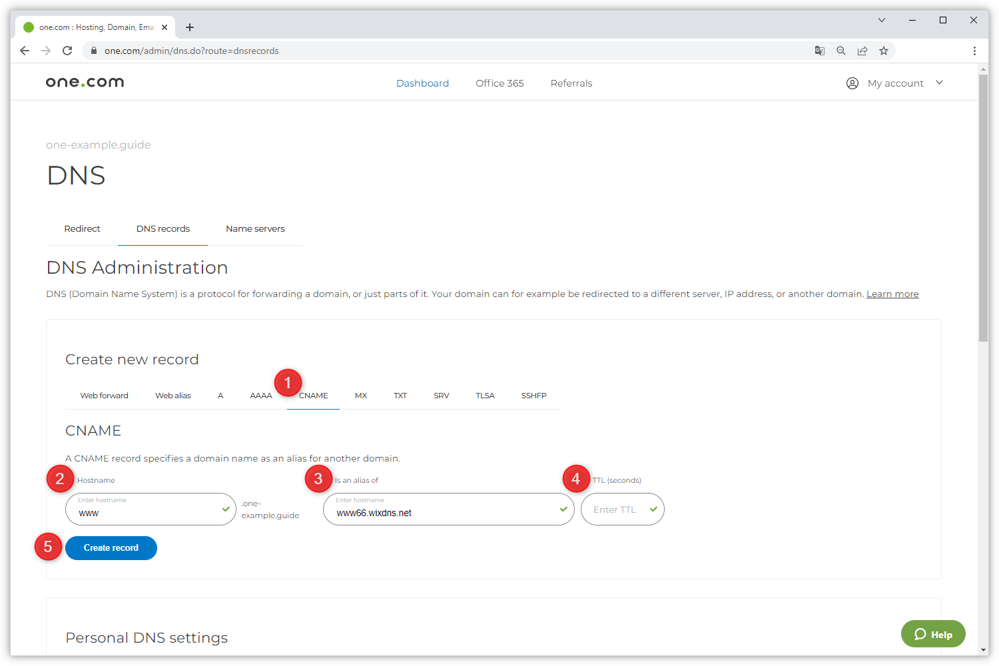Click the zoom magnifier icon in address bar
999x666 pixels.
point(841,51)
